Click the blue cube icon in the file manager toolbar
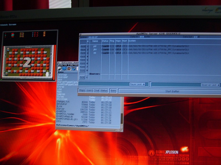 (64, 68)
